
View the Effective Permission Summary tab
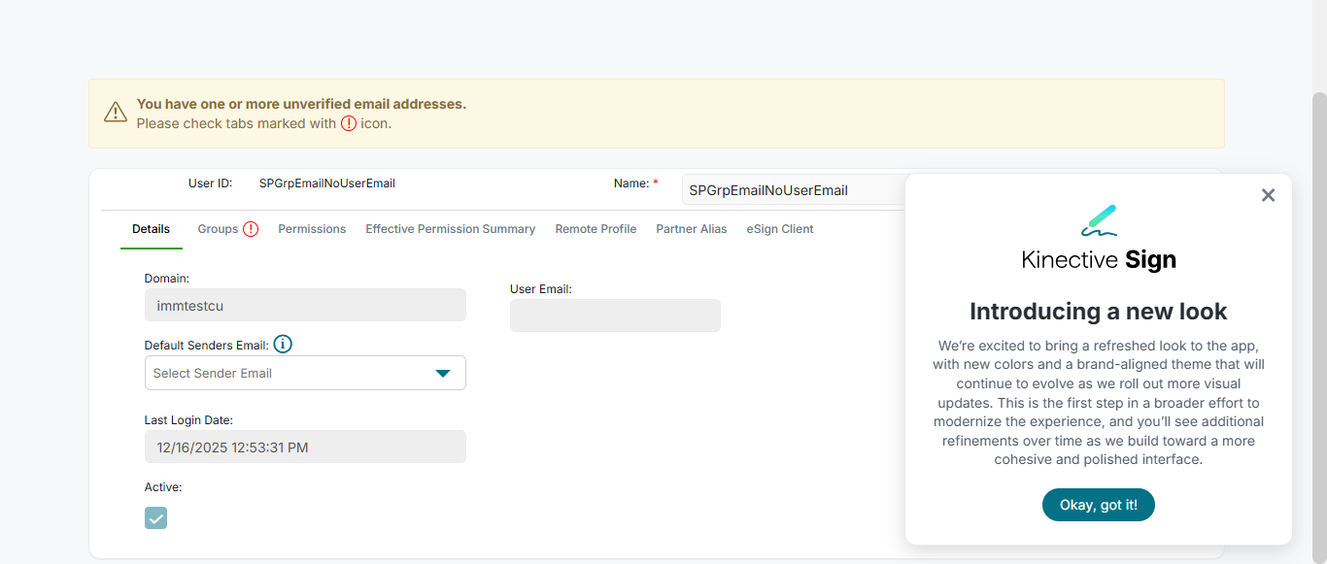point(450,229)
